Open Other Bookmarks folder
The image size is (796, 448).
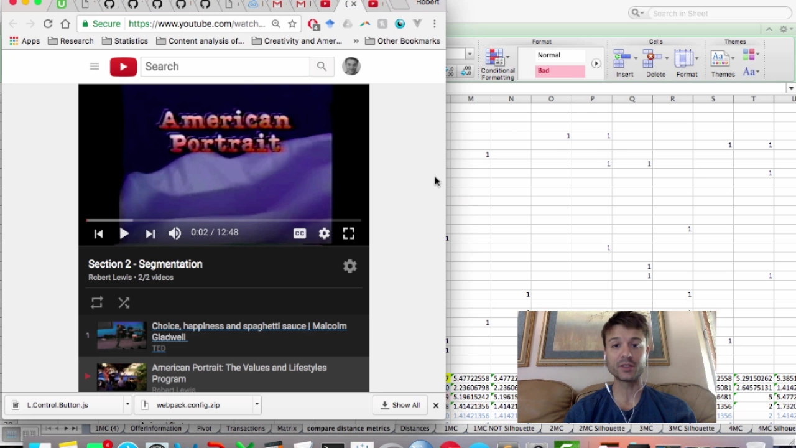(403, 41)
